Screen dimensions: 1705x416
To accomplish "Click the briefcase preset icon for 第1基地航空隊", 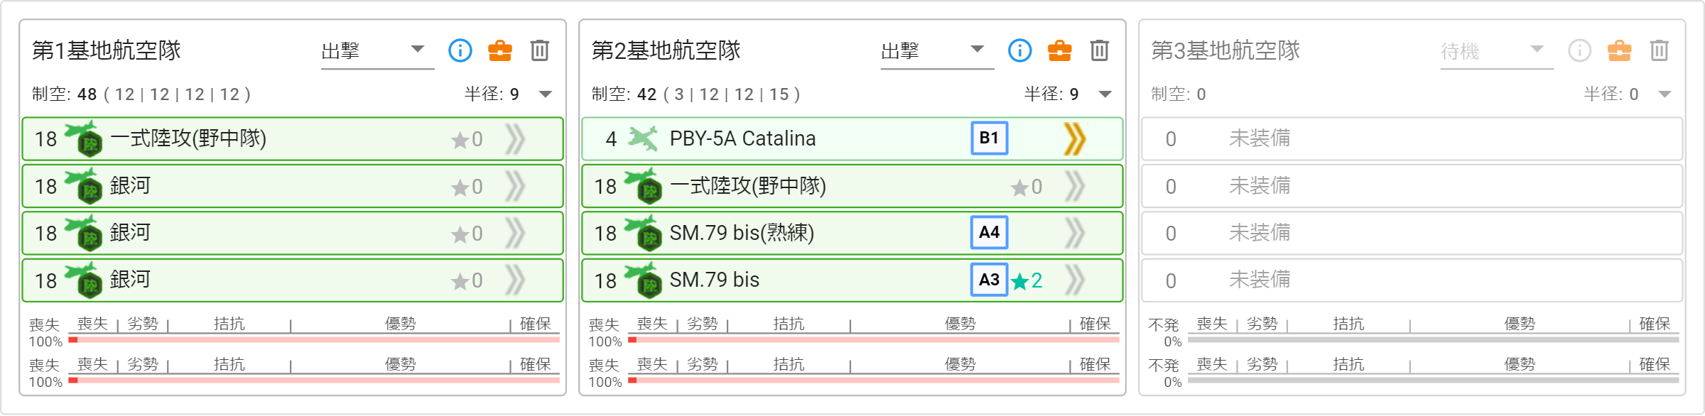I will [500, 50].
